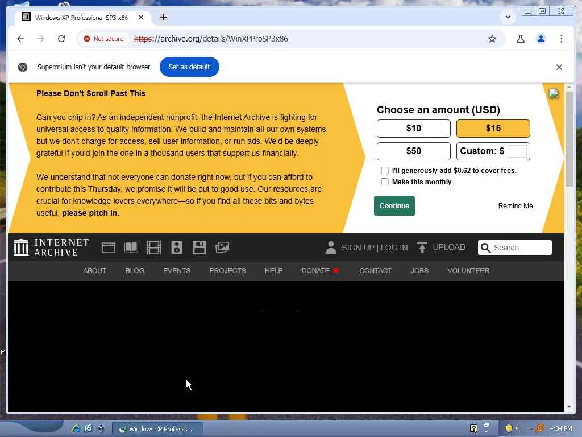Set Supermium as default browser
This screenshot has width=582, height=437.
point(189,67)
